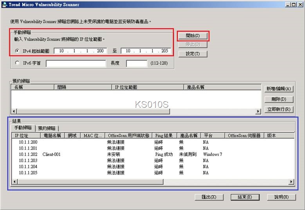This screenshot has width=305, height=210.
Task: Click the 新增/編輯(A) button
Action: 279,89
